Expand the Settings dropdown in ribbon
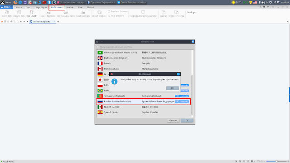 [x=192, y=12]
